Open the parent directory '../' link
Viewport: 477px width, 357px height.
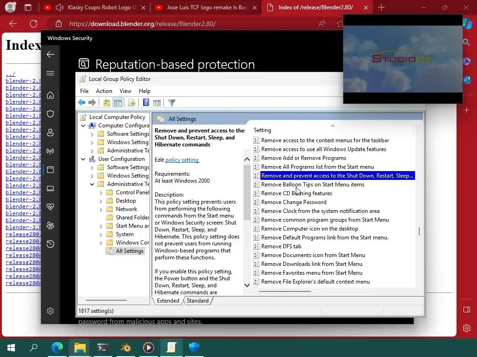[10, 74]
